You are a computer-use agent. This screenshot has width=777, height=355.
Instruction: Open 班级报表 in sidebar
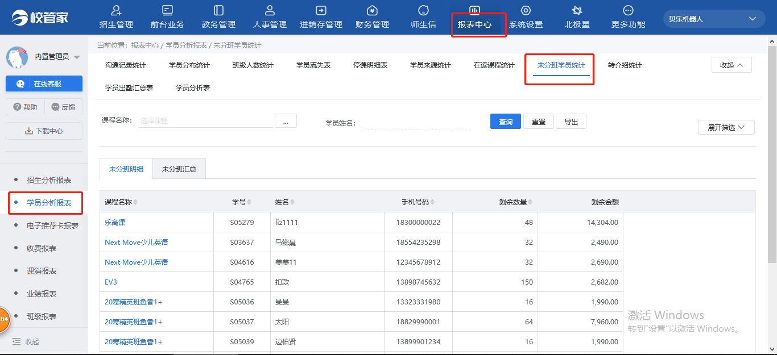coord(42,316)
